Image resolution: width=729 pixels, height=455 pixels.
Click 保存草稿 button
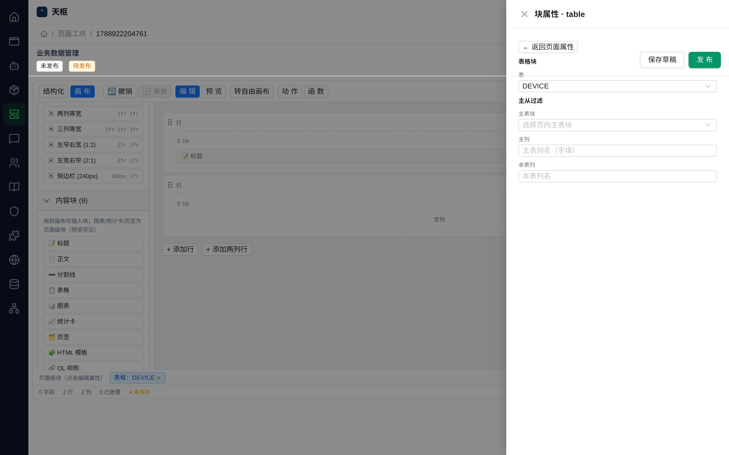(662, 60)
